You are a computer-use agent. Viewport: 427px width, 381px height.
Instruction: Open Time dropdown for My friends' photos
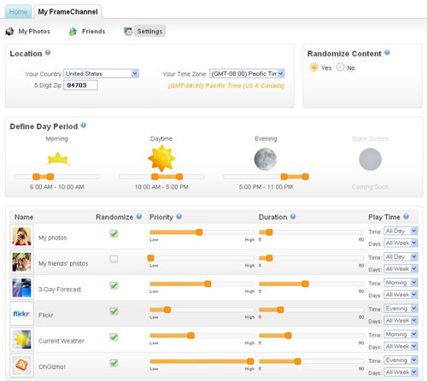401,257
